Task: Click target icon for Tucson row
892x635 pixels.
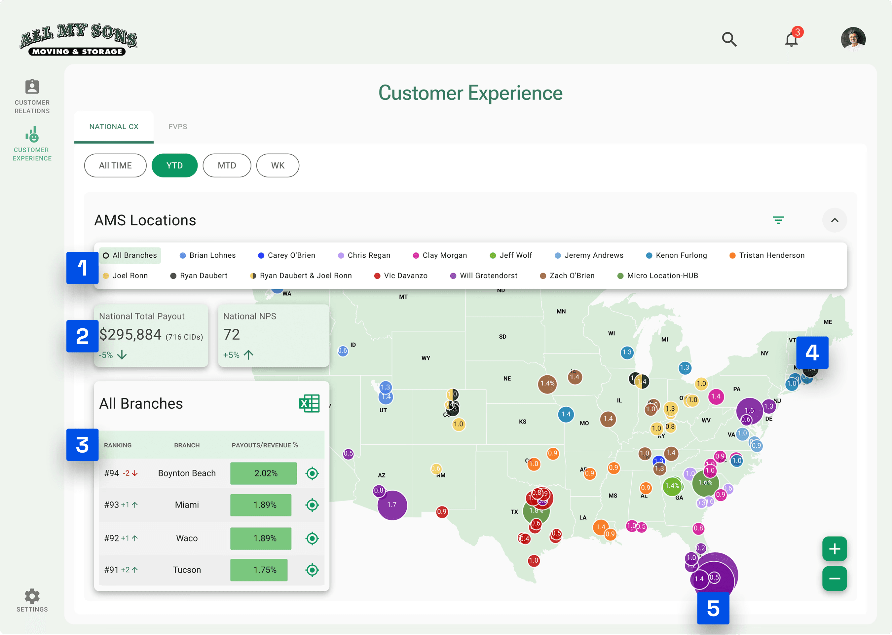Action: 312,570
